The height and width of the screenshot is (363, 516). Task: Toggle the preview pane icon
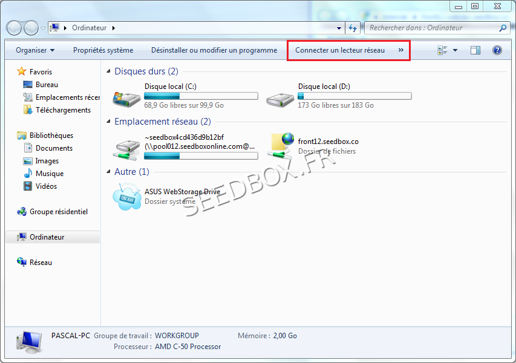pyautogui.click(x=475, y=50)
